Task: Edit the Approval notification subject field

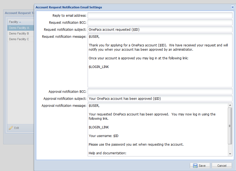Action: tap(160, 99)
